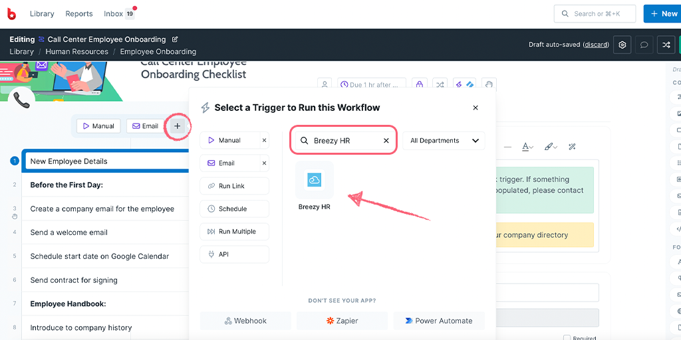
Task: Click the pencil icon to rename workflow
Action: pos(175,39)
